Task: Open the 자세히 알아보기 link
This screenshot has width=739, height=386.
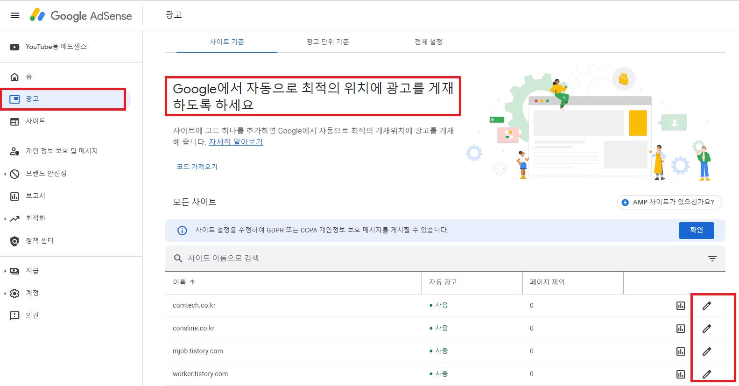Action: pos(236,142)
